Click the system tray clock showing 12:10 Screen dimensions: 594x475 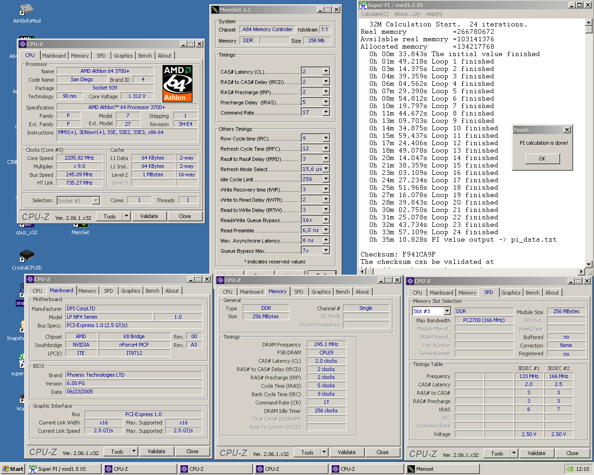(582, 469)
